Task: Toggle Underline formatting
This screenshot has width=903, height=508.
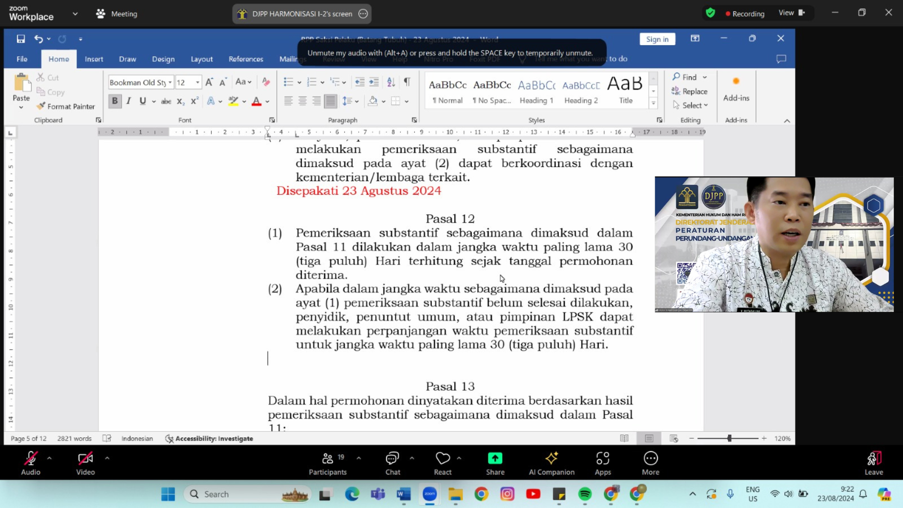Action: pyautogui.click(x=143, y=101)
